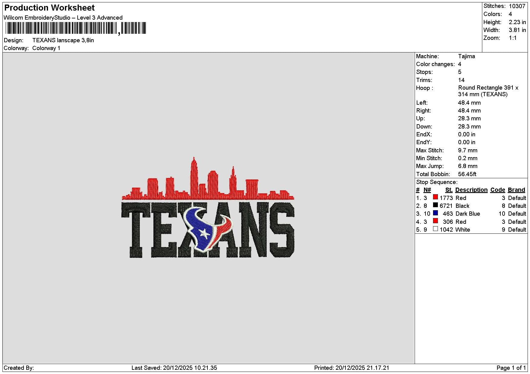The image size is (530, 374).
Task: Click the "Last Saved: 20/12/2025 10.21.35" footer
Action: (x=174, y=368)
